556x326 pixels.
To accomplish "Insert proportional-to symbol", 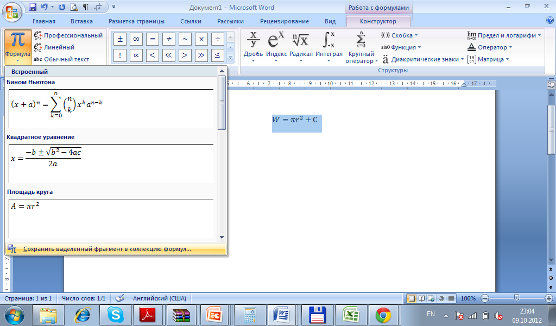I will [136, 55].
